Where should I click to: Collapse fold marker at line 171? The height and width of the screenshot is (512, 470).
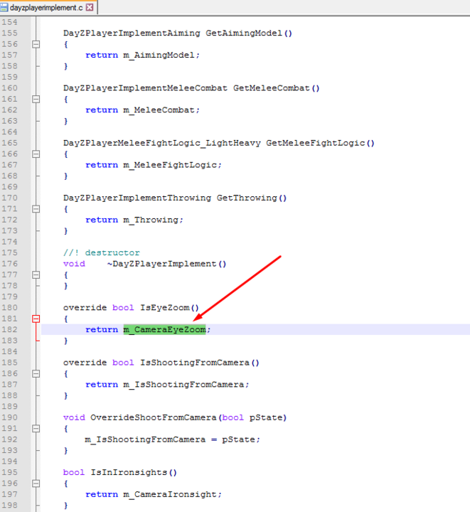[x=36, y=208]
